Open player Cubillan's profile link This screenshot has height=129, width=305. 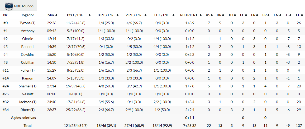tap(27, 63)
